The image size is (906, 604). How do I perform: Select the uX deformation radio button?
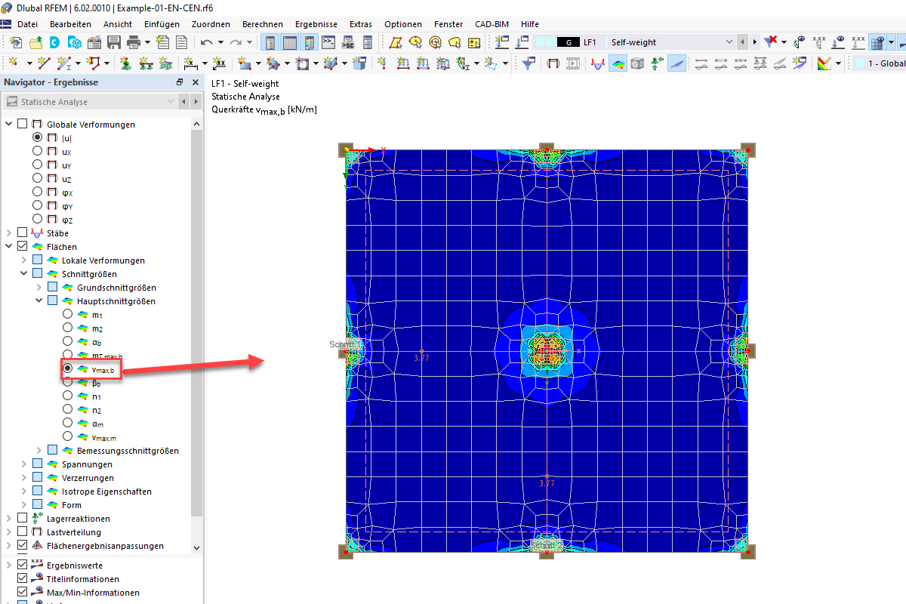(37, 152)
